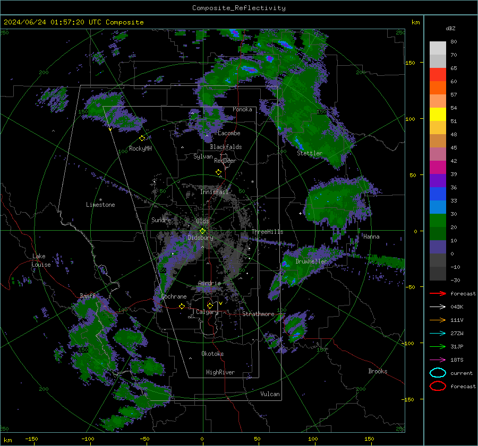Click the Stettler label
478x446 pixels.
point(310,153)
